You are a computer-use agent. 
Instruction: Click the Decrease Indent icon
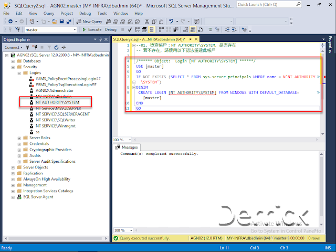click(x=227, y=29)
